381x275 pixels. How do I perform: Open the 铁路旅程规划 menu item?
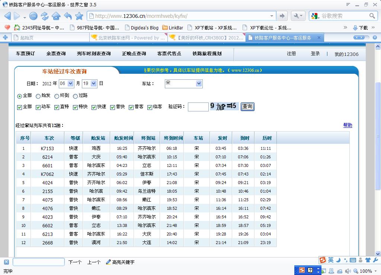207,54
